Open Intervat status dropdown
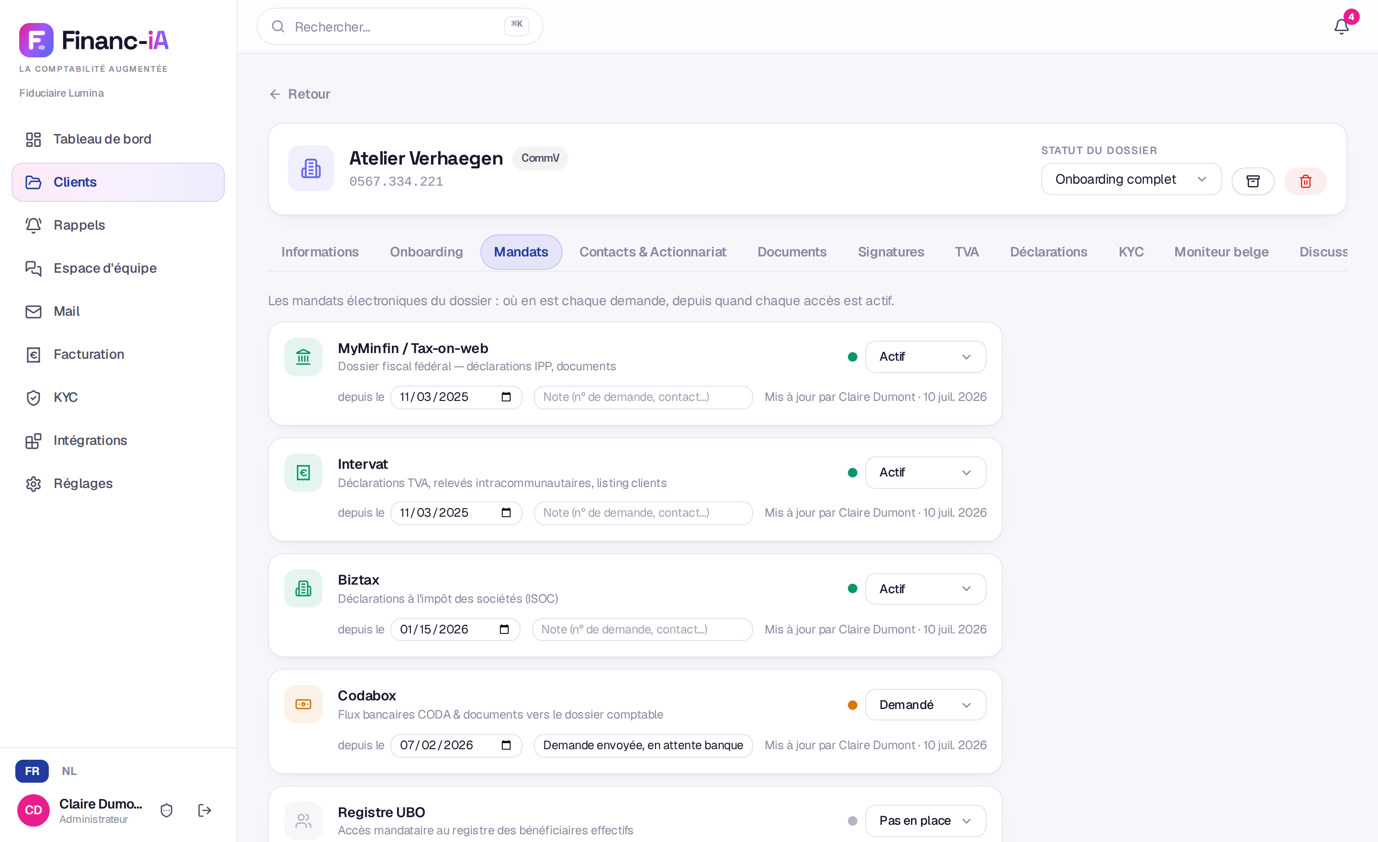This screenshot has width=1378, height=842. [925, 473]
